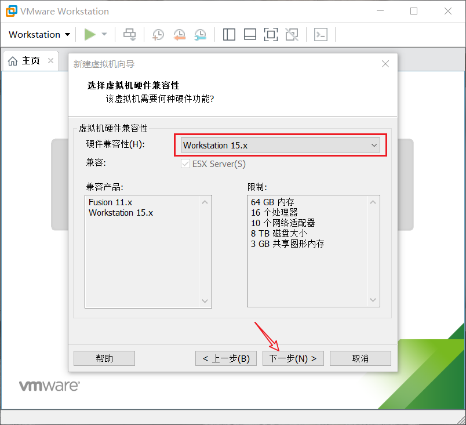Image resolution: width=466 pixels, height=425 pixels.
Task: Click down arrow of 限制 scrollbar
Action: (x=373, y=300)
